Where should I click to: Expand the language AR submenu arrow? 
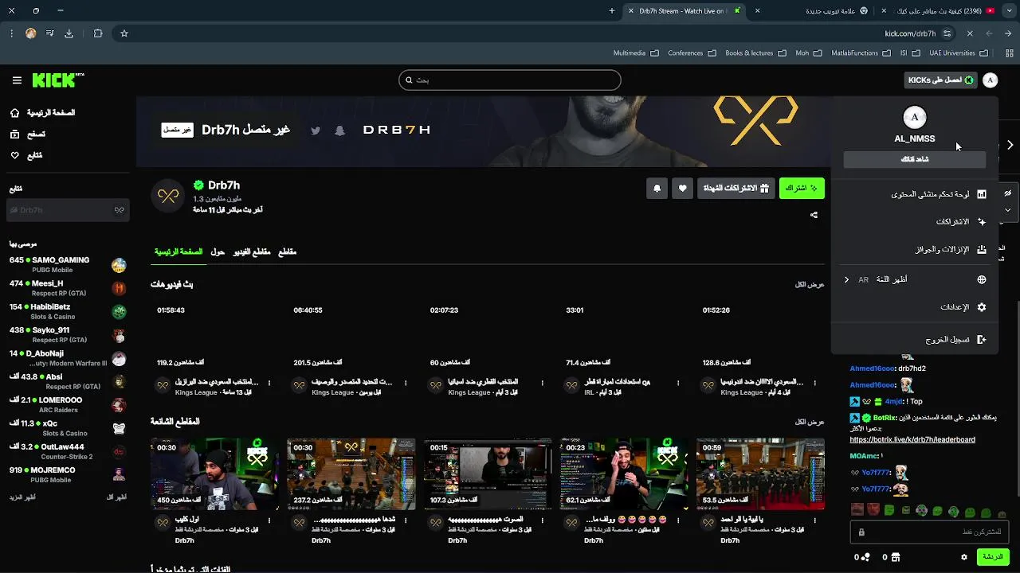coord(846,280)
